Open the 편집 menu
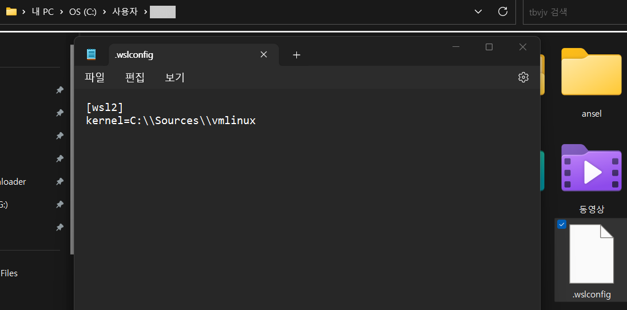Image resolution: width=627 pixels, height=310 pixels. click(x=134, y=77)
